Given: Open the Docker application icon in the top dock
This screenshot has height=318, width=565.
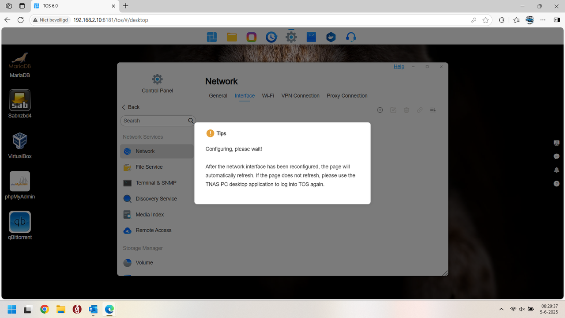Looking at the screenshot, I should 331,37.
